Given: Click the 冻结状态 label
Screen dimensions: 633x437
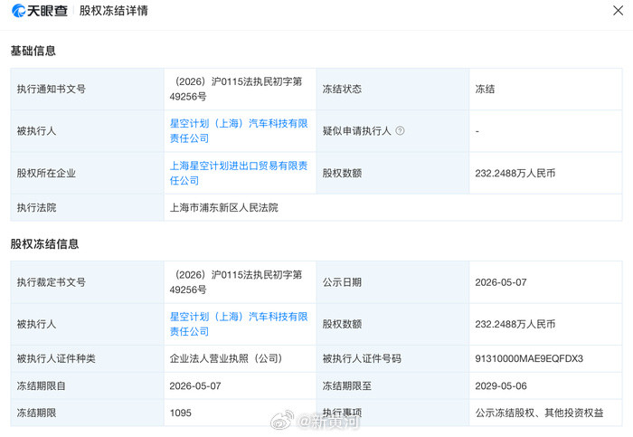Looking at the screenshot, I should tap(342, 89).
